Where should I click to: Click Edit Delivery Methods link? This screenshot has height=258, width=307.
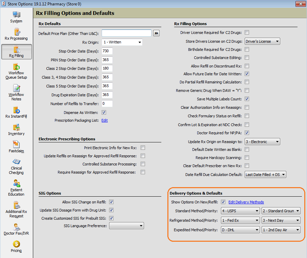pyautogui.click(x=246, y=202)
